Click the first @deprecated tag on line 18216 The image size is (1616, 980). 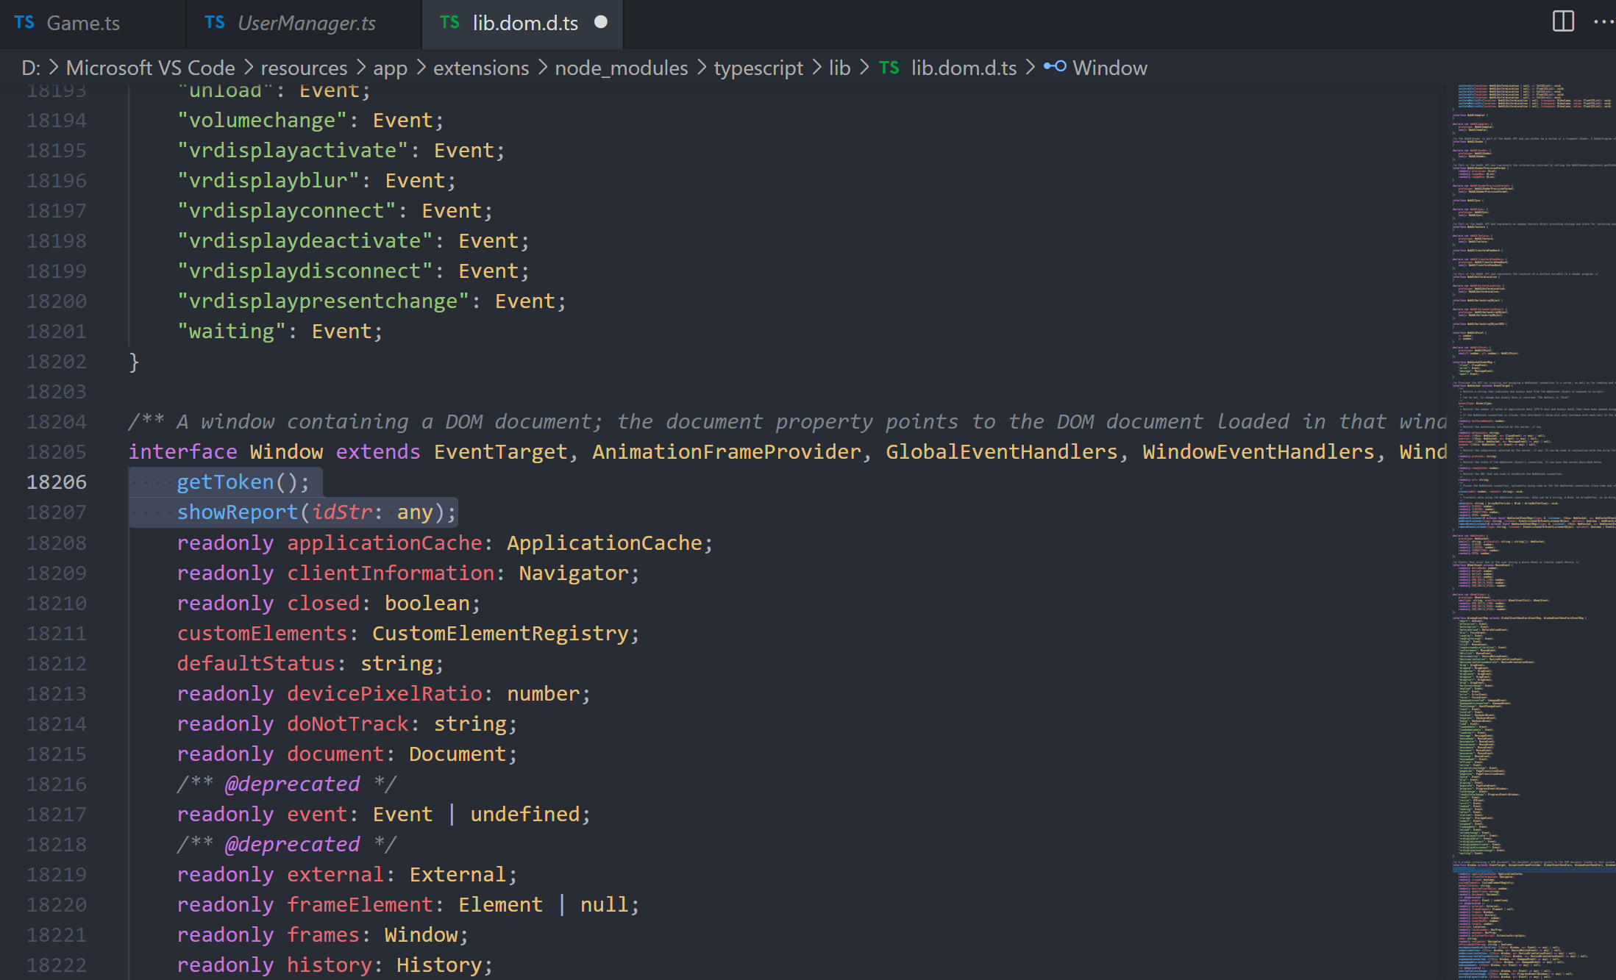(293, 784)
